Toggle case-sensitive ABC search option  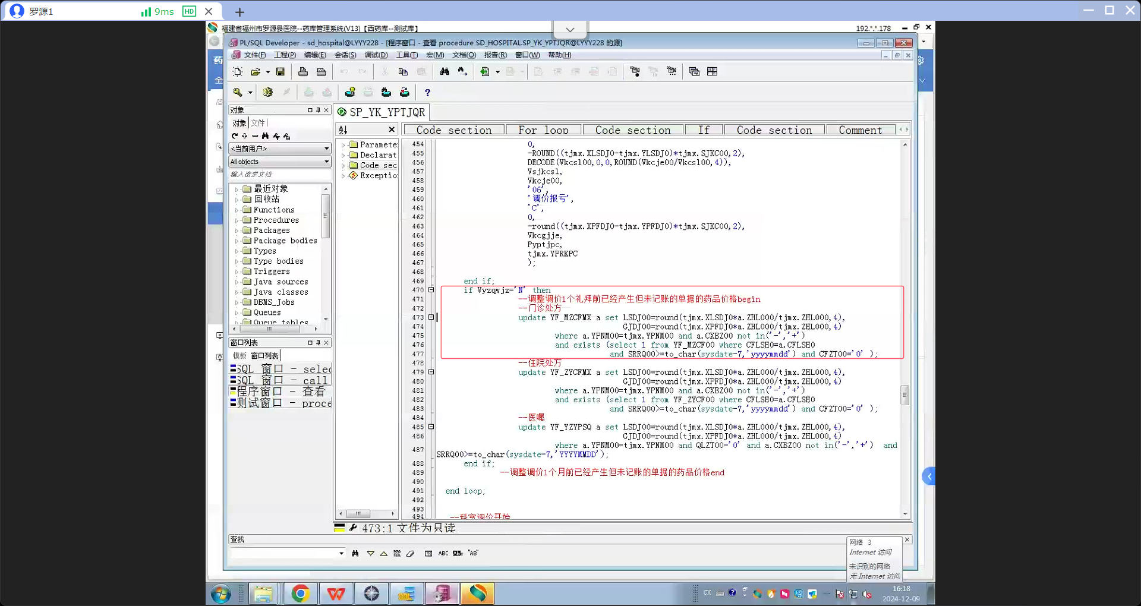point(443,554)
